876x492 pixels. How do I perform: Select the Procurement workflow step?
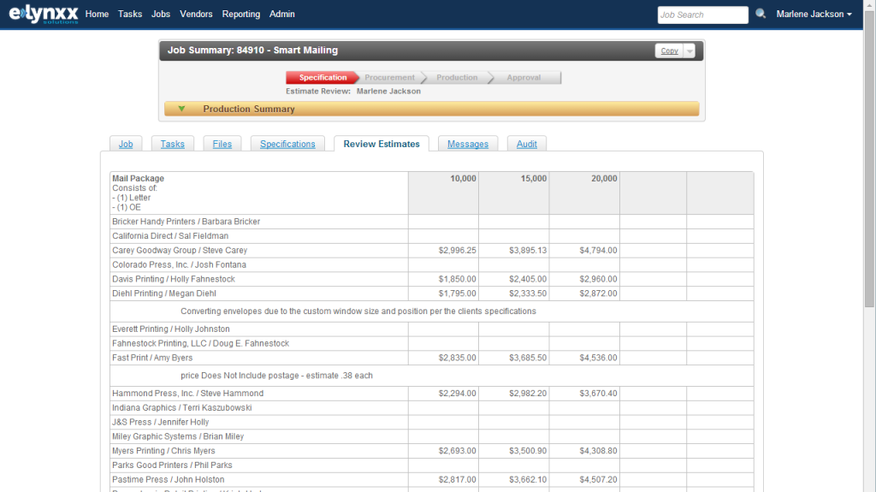(x=389, y=78)
